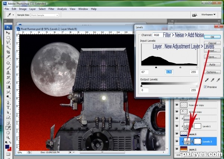
Task: Open the Layer menu
Action: [32, 9]
